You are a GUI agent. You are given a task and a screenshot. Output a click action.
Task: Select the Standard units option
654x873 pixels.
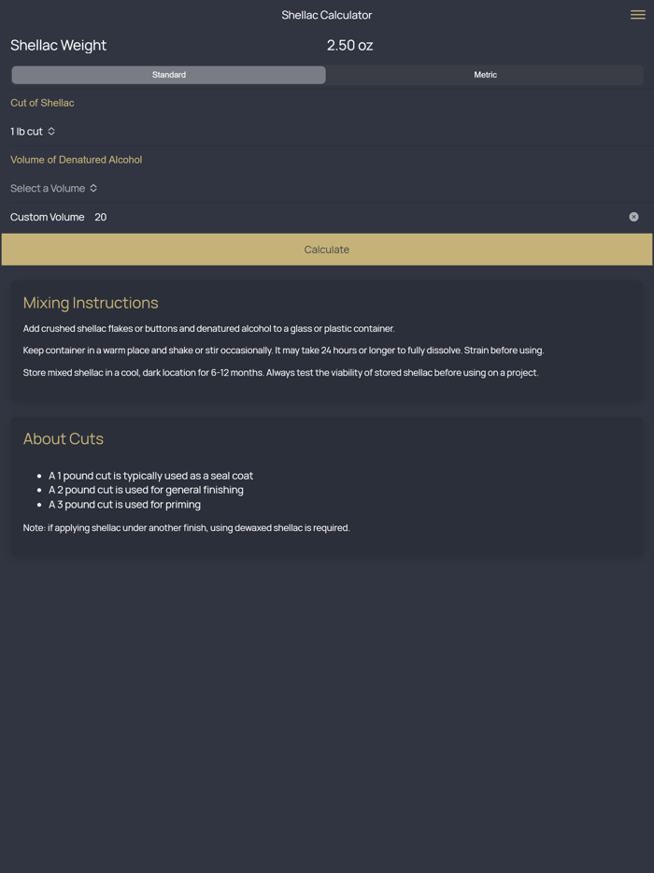pos(168,74)
